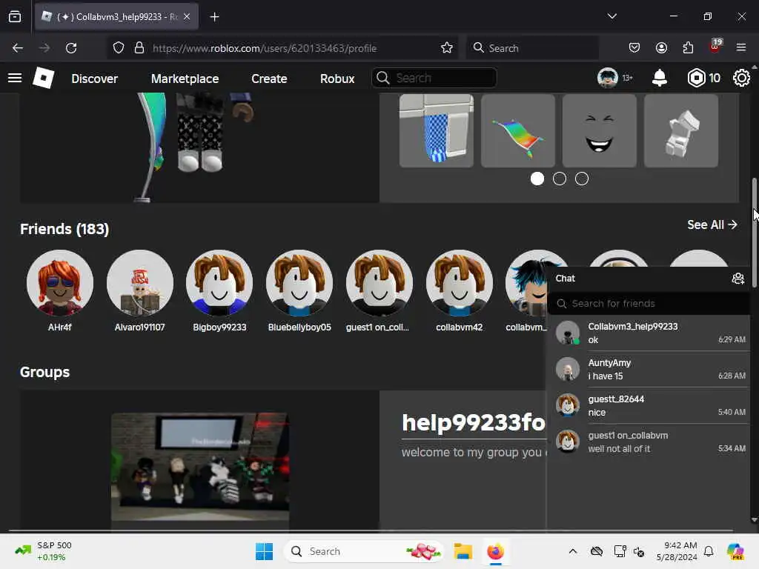Viewport: 759px width, 569px height.
Task: Open the Create menu item
Action: [x=269, y=79]
